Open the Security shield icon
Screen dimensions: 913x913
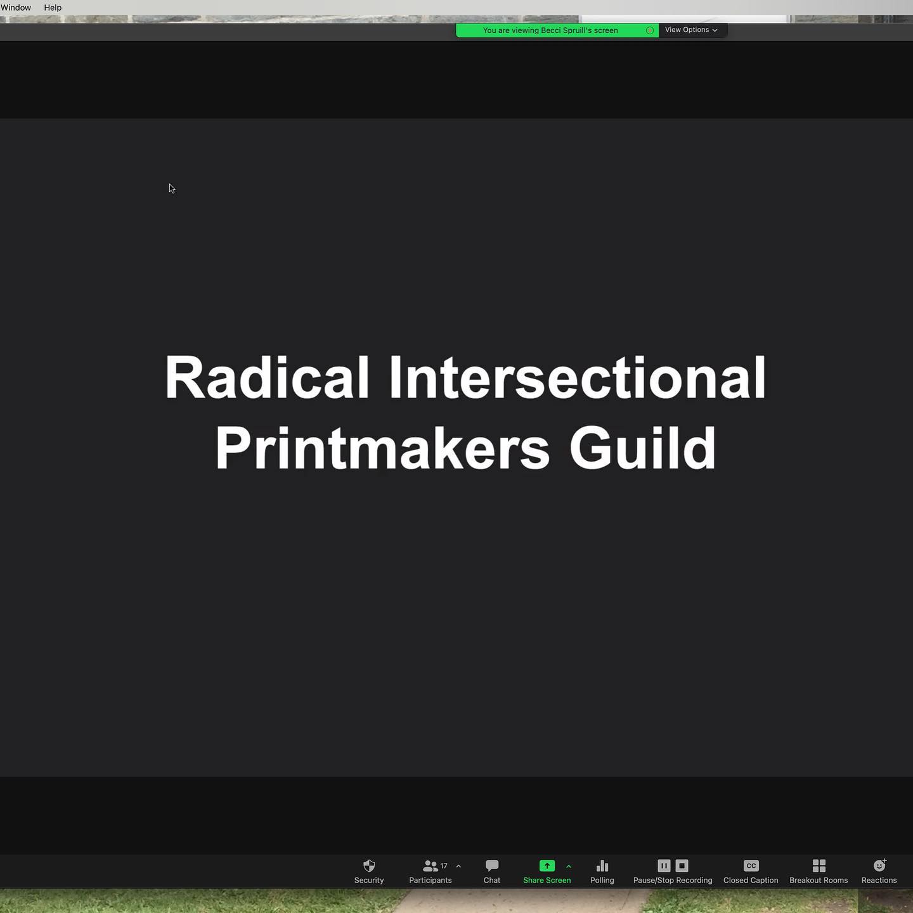(x=369, y=866)
